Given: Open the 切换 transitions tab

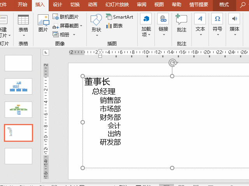Looking at the screenshot, I should [75, 4].
